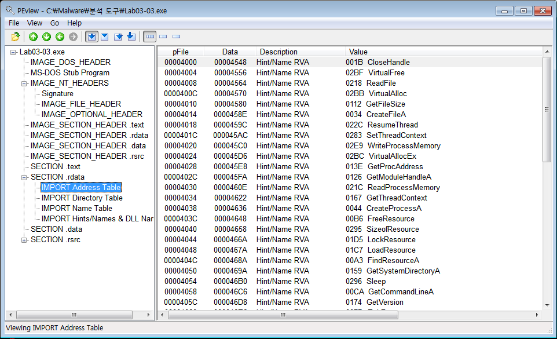
Task: Click the data pane scroll up arrow
Action: (x=547, y=52)
